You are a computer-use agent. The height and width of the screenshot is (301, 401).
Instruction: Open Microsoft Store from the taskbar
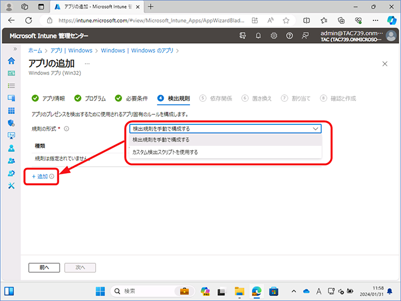coord(274,291)
